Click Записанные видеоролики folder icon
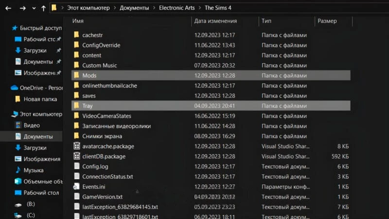389x219 pixels. 76,126
